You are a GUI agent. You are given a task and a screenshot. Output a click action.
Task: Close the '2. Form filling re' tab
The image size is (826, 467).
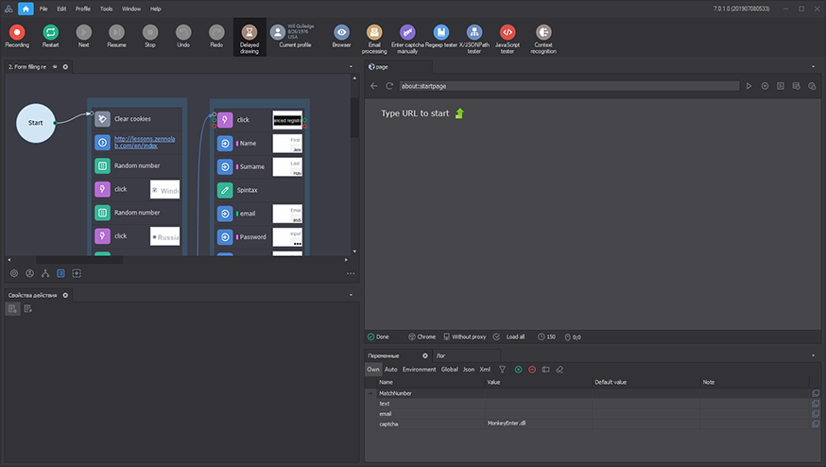click(65, 67)
